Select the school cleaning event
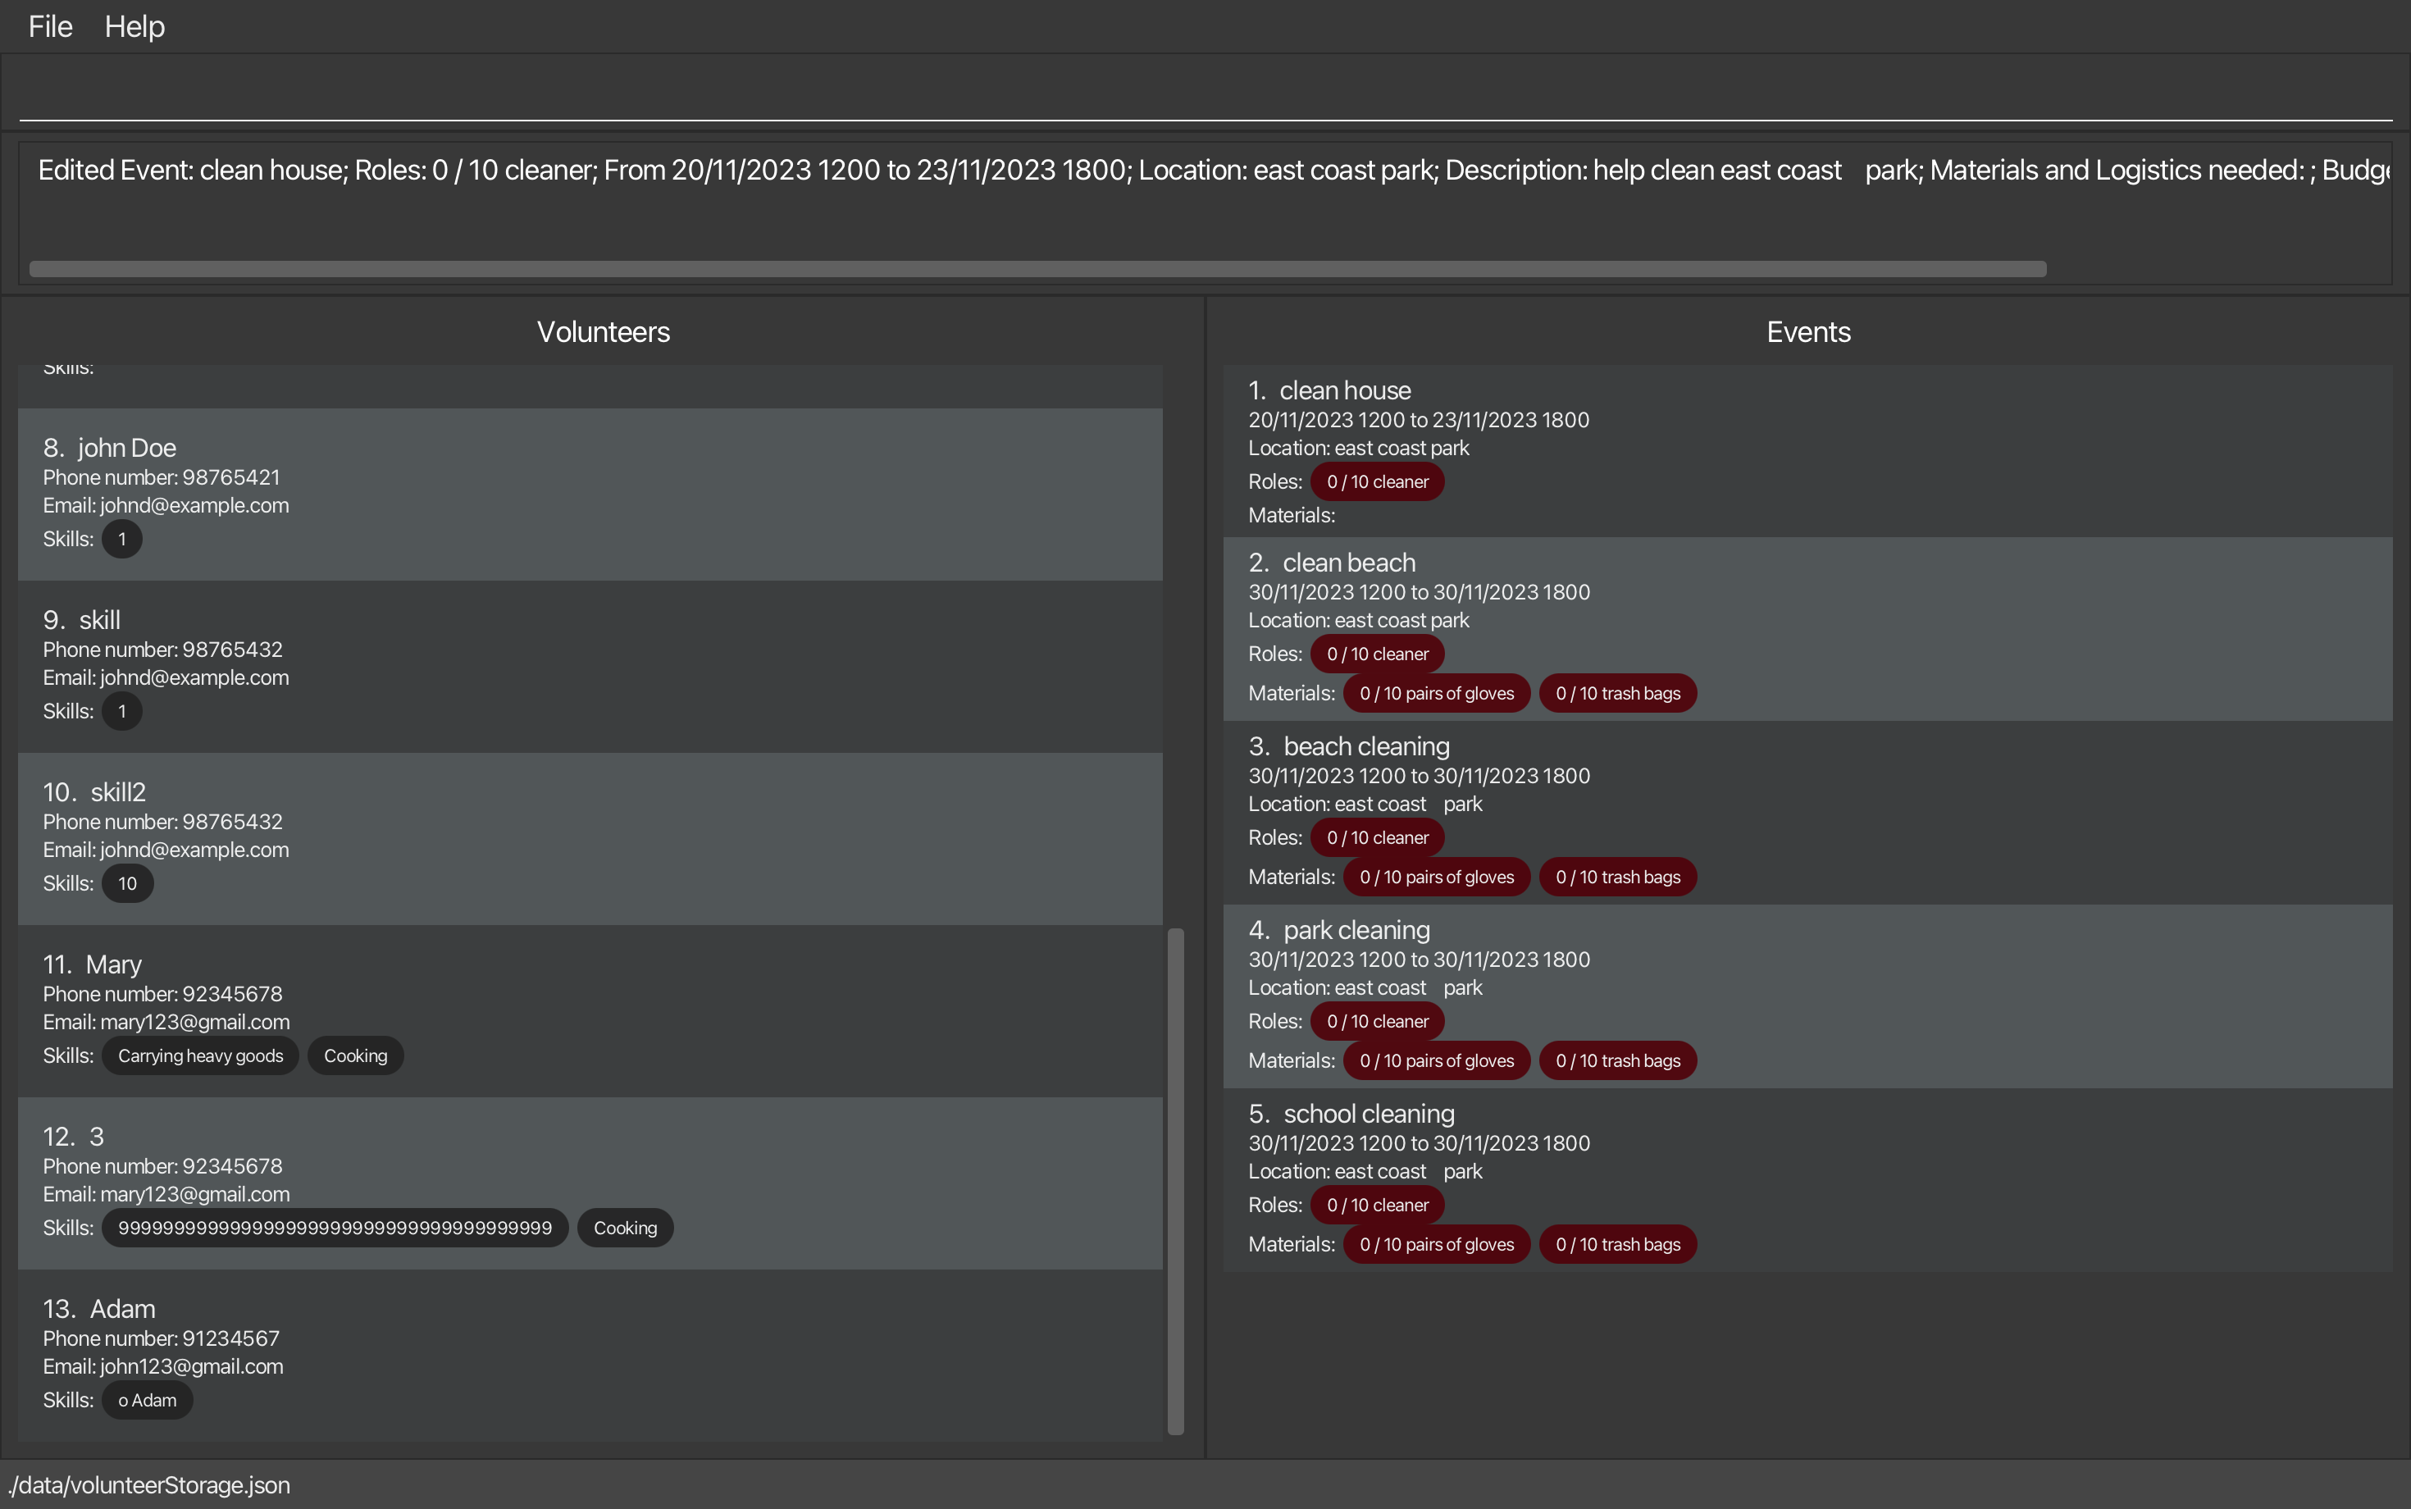The height and width of the screenshot is (1509, 2411). tap(1807, 1178)
